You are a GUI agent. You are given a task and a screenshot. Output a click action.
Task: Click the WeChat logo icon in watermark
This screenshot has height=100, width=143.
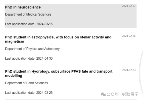(x=103, y=94)
